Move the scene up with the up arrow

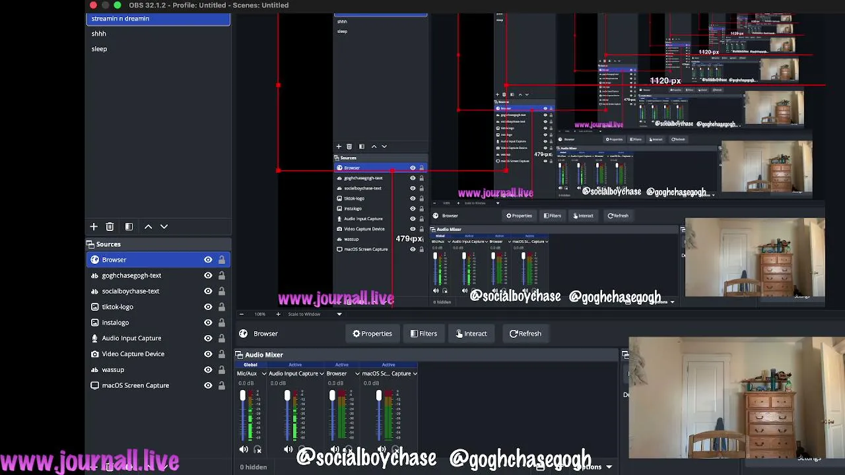coord(148,226)
